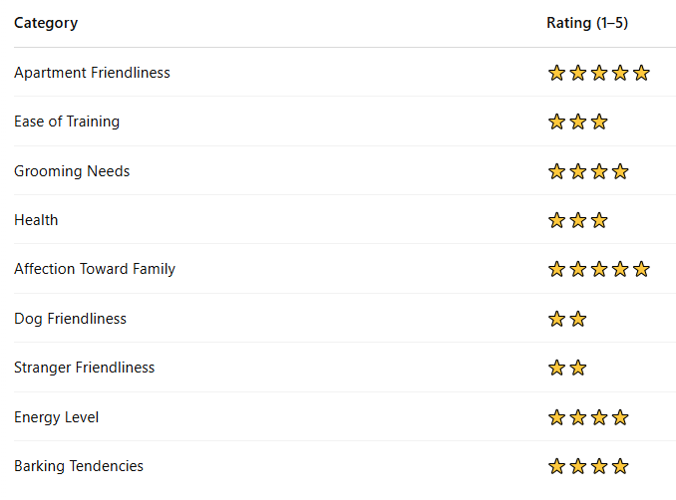Click the fourth star of Energy Level
676x500 pixels.
pyautogui.click(x=620, y=417)
